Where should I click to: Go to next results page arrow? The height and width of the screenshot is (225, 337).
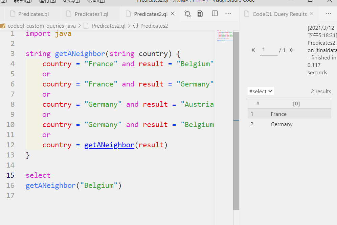[x=291, y=50]
